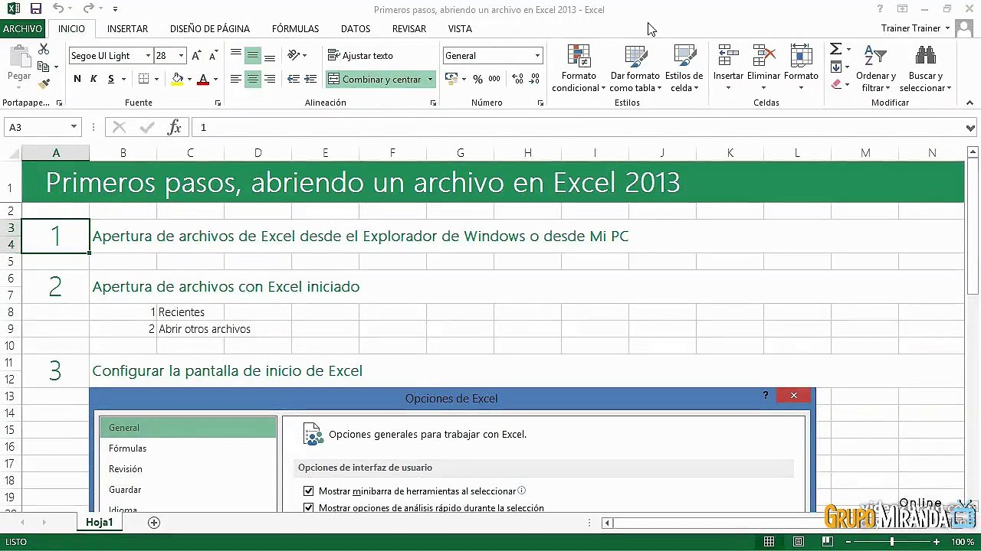Switch to the REVISAR tab
This screenshot has width=981, height=551.
click(x=409, y=28)
